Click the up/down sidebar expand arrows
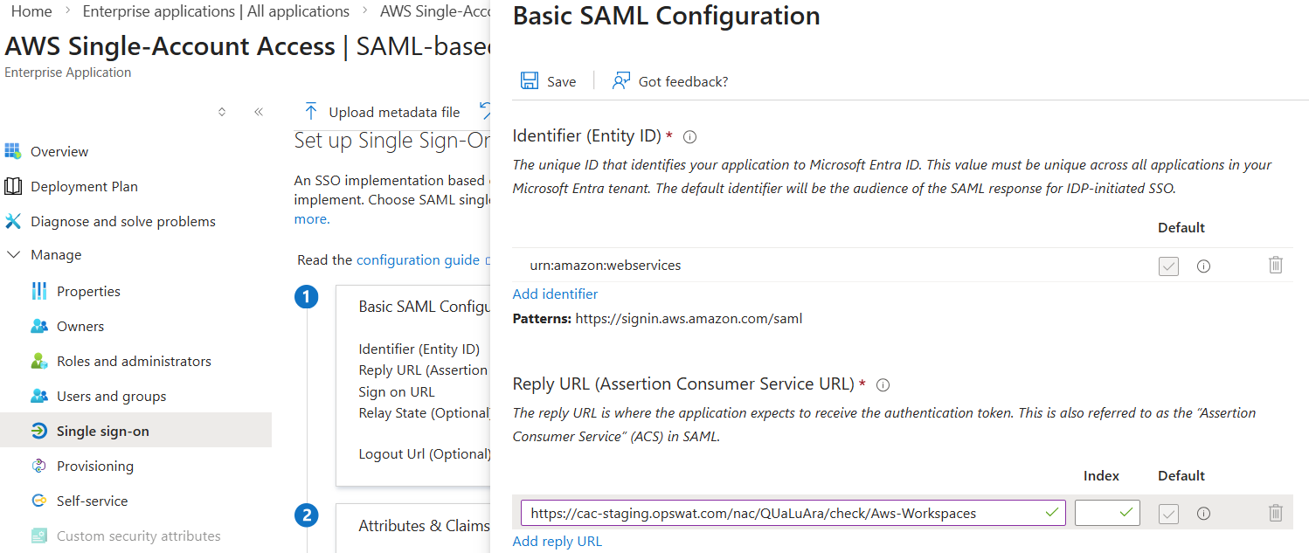 pyautogui.click(x=222, y=112)
